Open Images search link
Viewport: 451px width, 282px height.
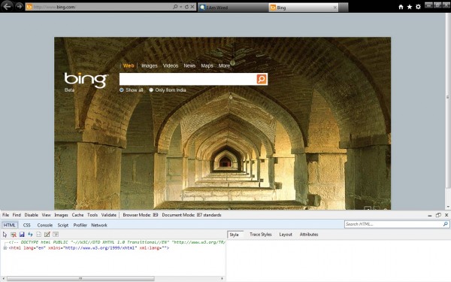click(150, 65)
